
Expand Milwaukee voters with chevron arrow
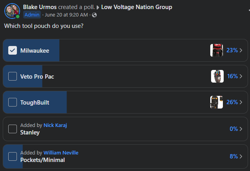tap(241, 50)
